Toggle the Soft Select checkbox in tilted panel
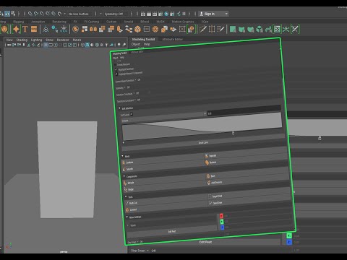Viewport: 347px width, 260px height. coord(132,114)
